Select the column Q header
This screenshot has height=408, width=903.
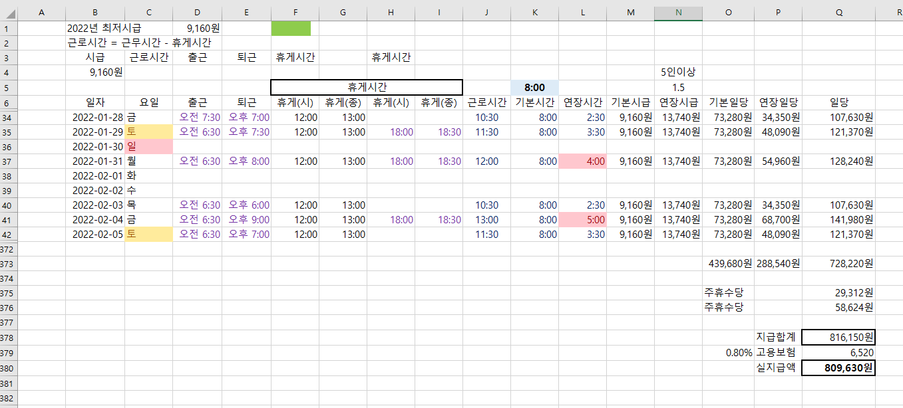838,13
